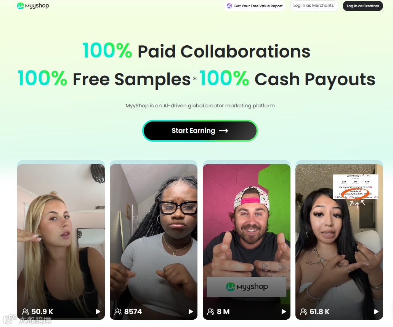Click followers icon beside 8 M
The image size is (393, 327).
click(x=211, y=311)
